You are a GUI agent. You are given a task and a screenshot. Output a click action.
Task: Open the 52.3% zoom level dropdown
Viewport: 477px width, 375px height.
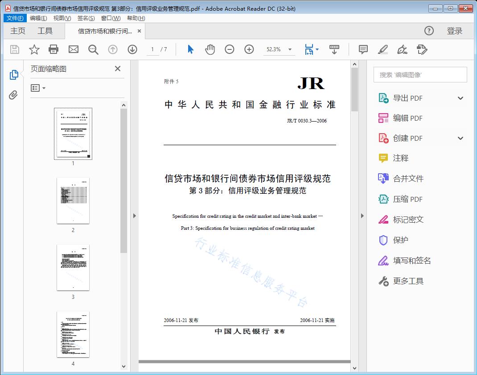[x=290, y=49]
